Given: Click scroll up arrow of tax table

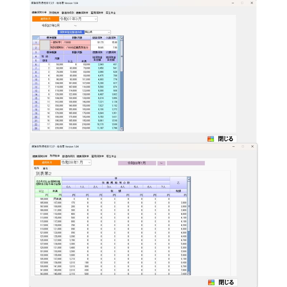Looking at the screenshot, I should (x=189, y=178).
